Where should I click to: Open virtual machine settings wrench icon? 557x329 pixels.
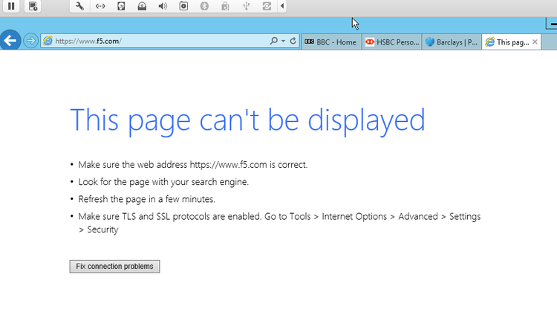pyautogui.click(x=79, y=6)
